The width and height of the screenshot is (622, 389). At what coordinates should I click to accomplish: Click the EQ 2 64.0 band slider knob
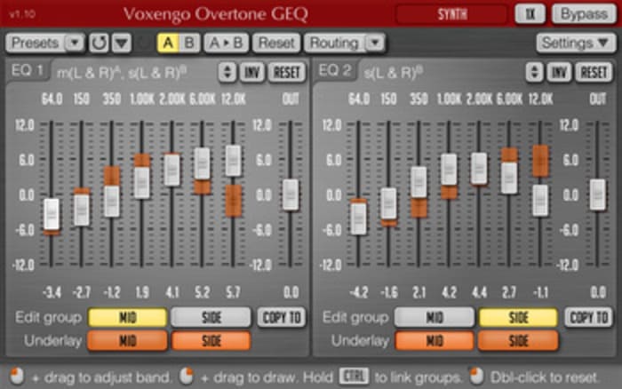coord(359,218)
